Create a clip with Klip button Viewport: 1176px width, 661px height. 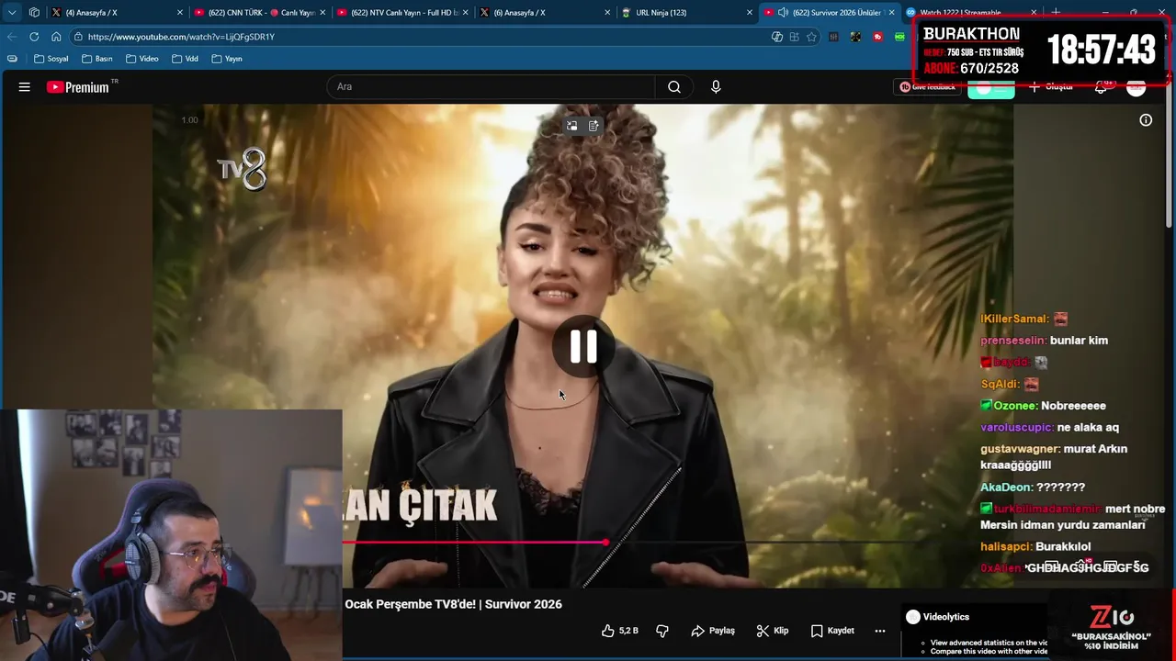coord(773,631)
